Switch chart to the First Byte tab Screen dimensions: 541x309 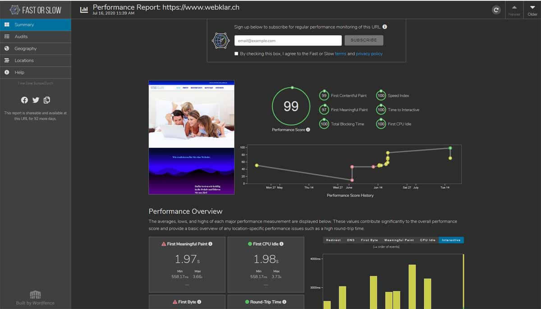369,240
